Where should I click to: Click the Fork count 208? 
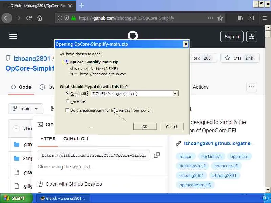[207, 58]
